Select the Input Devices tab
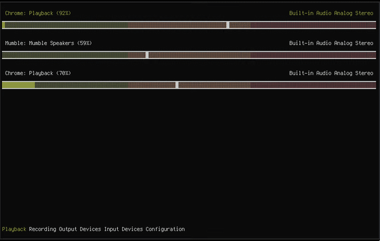Image resolution: width=380 pixels, height=241 pixels. [x=123, y=229]
